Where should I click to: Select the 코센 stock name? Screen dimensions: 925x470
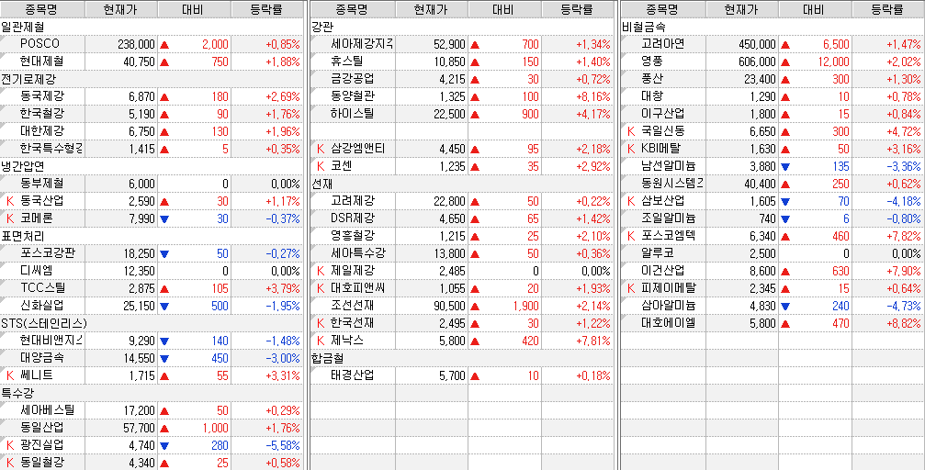coord(341,166)
